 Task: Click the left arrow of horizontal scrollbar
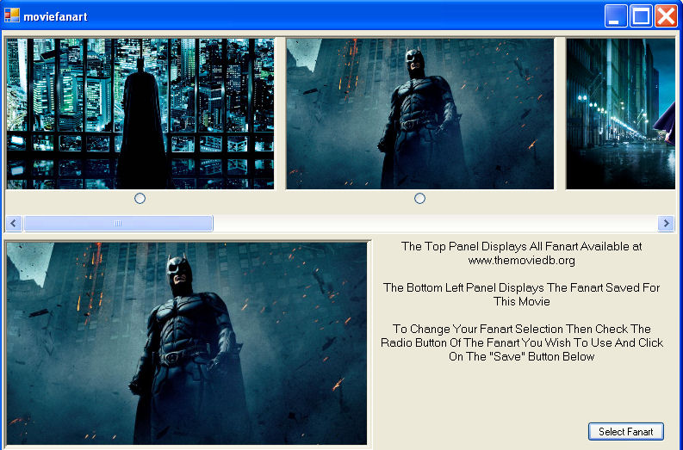14,223
